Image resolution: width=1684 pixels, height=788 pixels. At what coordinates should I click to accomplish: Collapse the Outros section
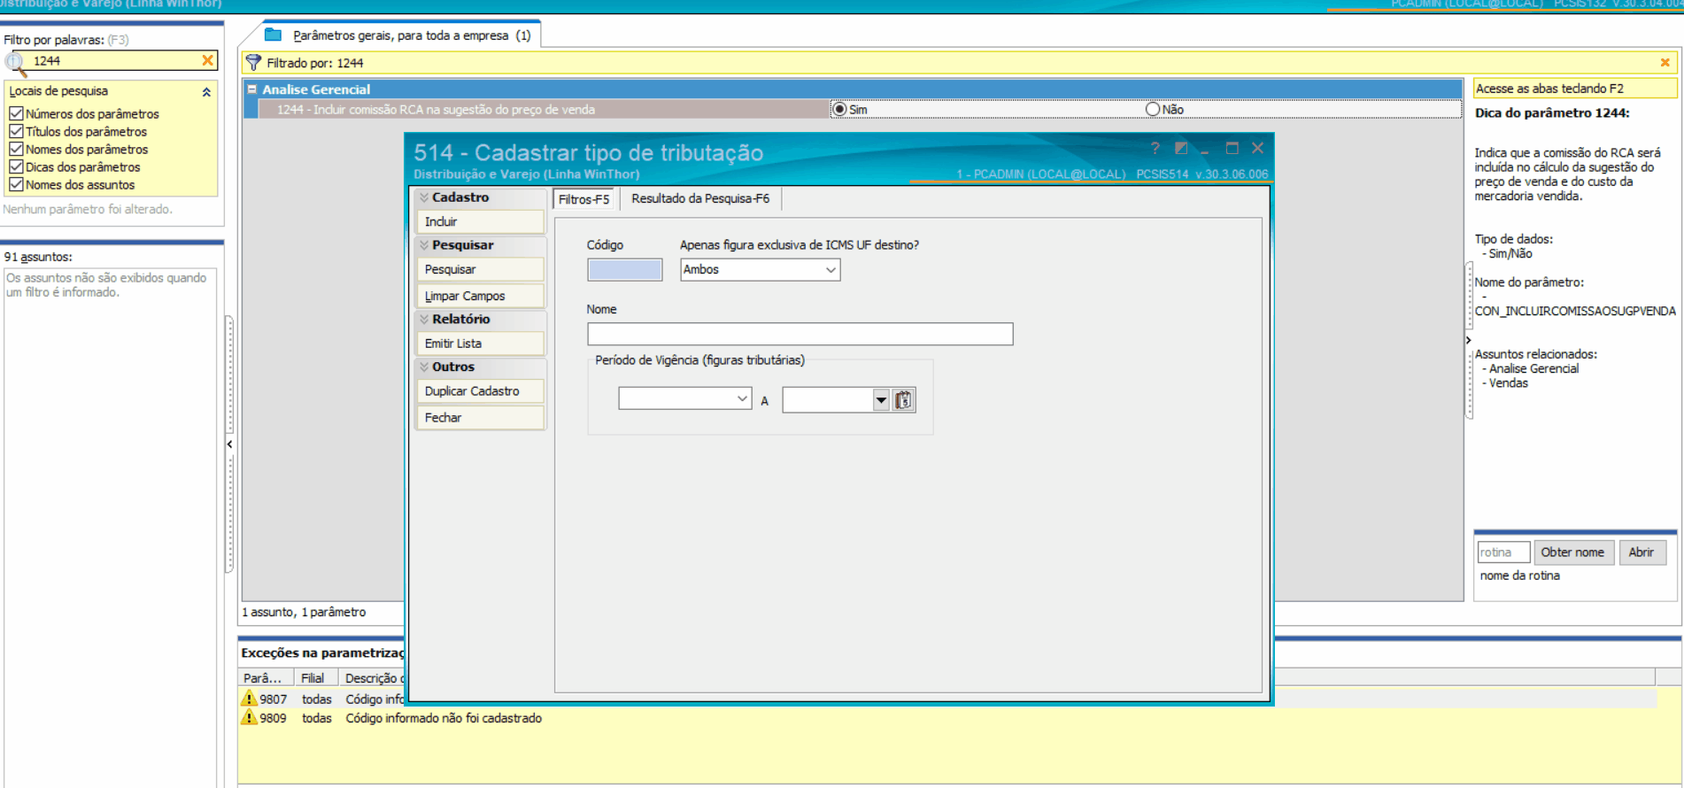(424, 367)
